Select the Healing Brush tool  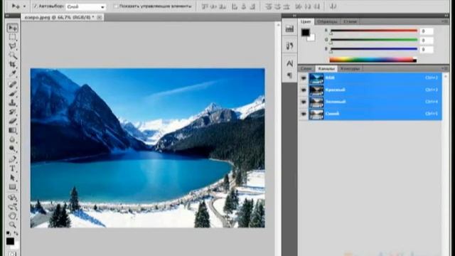(x=13, y=85)
